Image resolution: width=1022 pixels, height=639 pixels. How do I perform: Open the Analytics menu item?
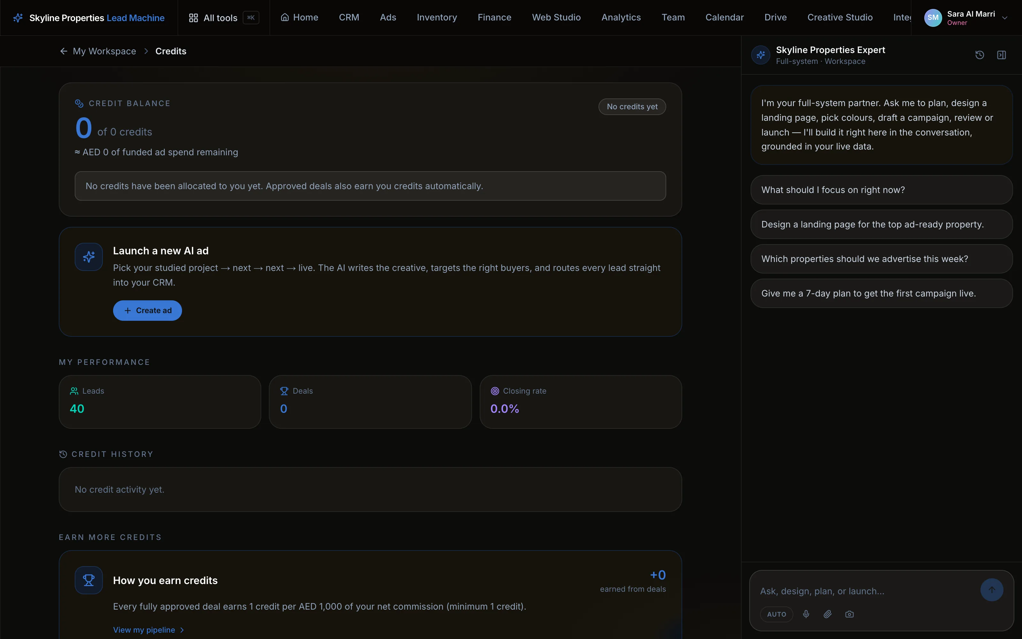[621, 17]
